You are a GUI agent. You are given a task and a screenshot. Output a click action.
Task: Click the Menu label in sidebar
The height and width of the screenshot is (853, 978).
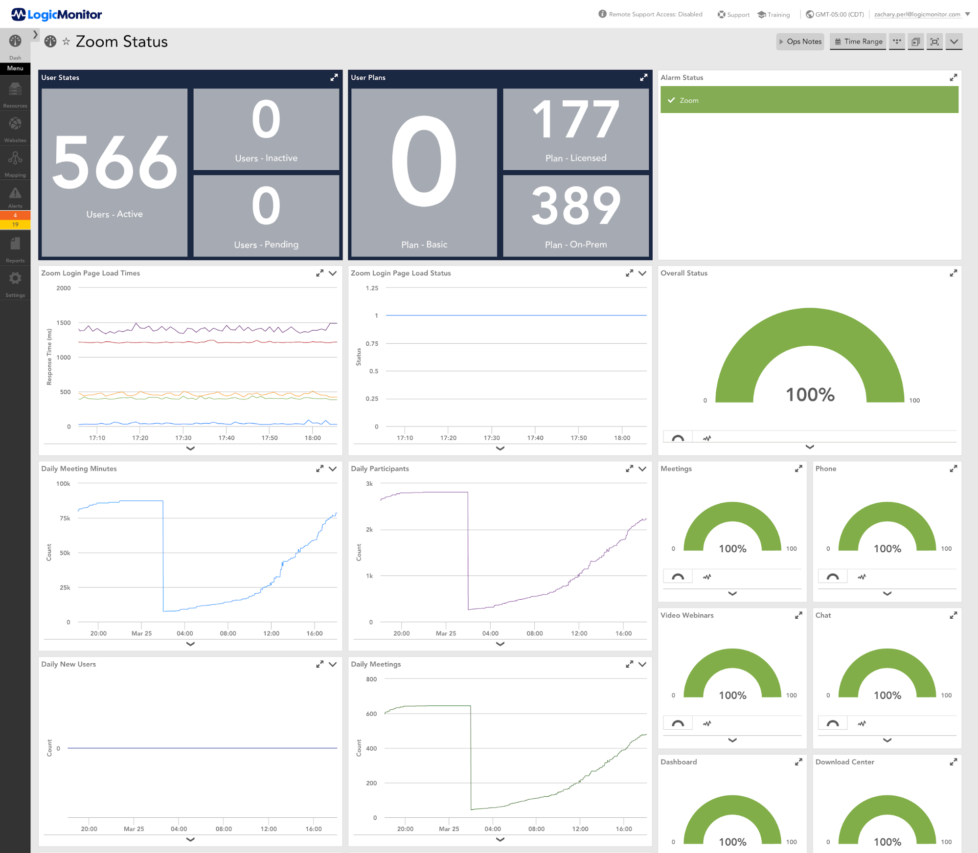[x=15, y=68]
